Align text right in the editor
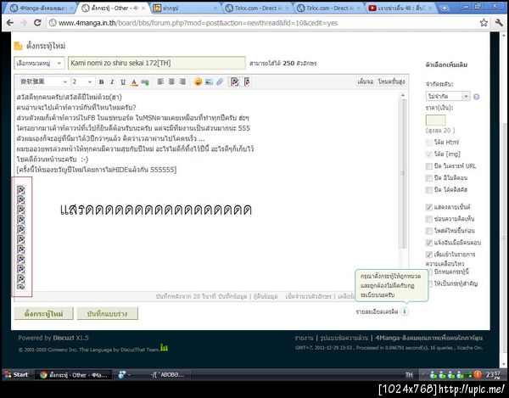This screenshot has height=398, width=509. point(182,81)
